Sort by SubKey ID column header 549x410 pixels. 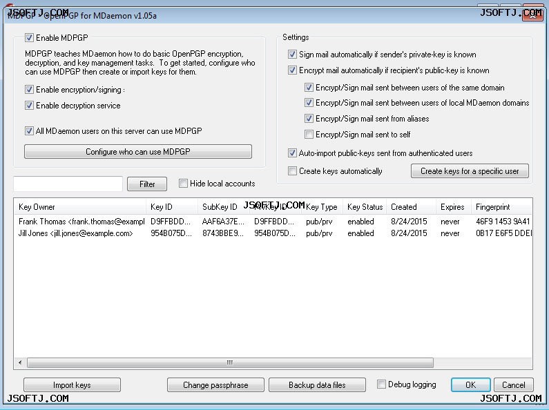pos(224,207)
